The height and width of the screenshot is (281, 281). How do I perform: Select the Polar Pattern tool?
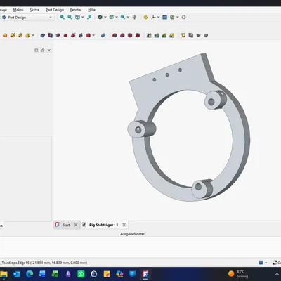tap(164, 35)
